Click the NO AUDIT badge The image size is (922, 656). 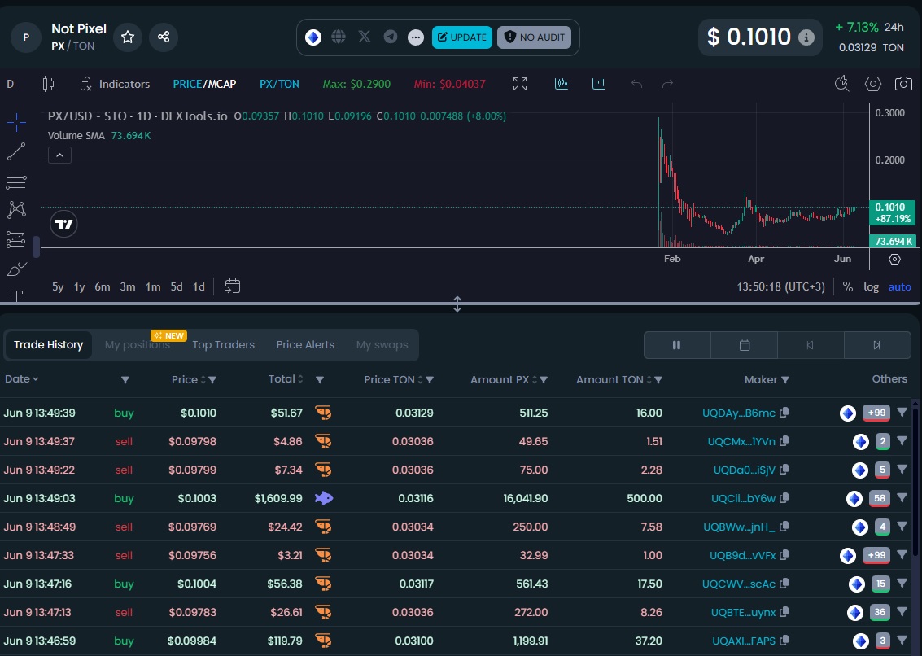tap(535, 37)
